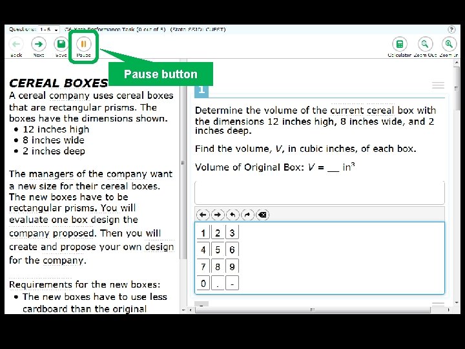Screen dimensions: 465x349
Task: Tap keypad digit 7
Action: [x=203, y=266]
